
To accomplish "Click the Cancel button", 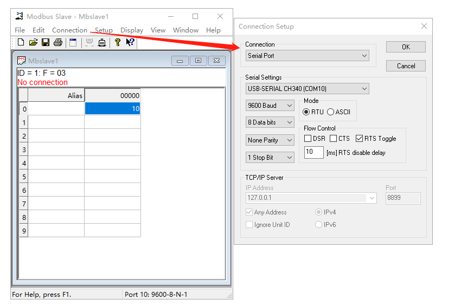I will pos(406,66).
